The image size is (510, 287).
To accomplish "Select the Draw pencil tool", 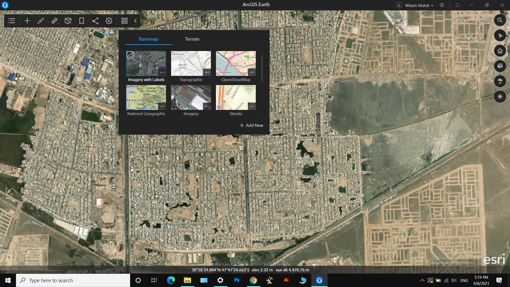I will tap(41, 21).
